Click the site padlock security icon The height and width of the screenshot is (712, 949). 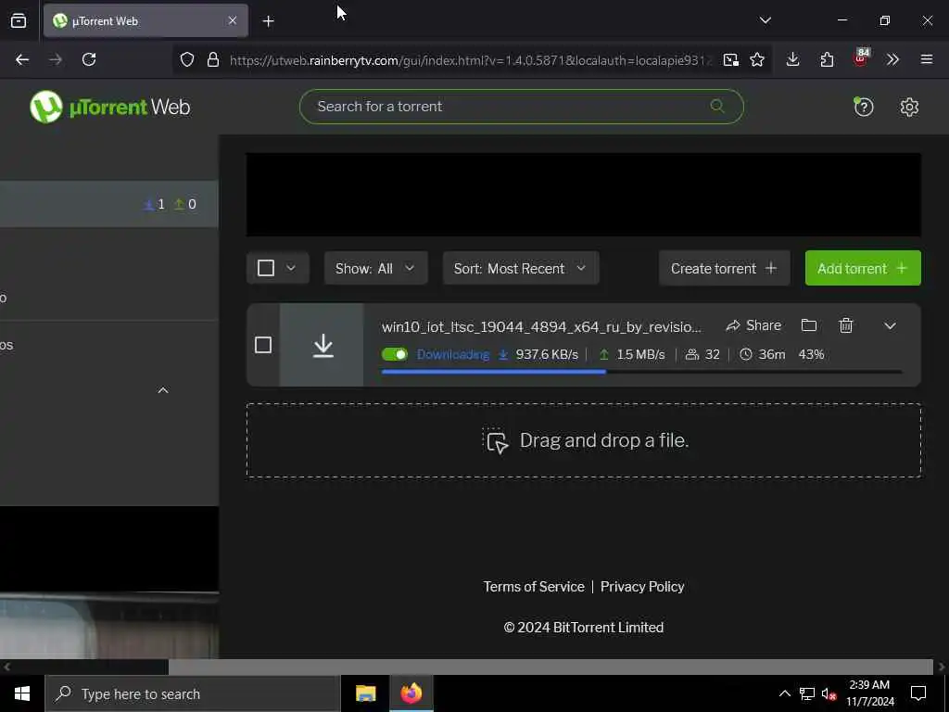[x=213, y=59]
